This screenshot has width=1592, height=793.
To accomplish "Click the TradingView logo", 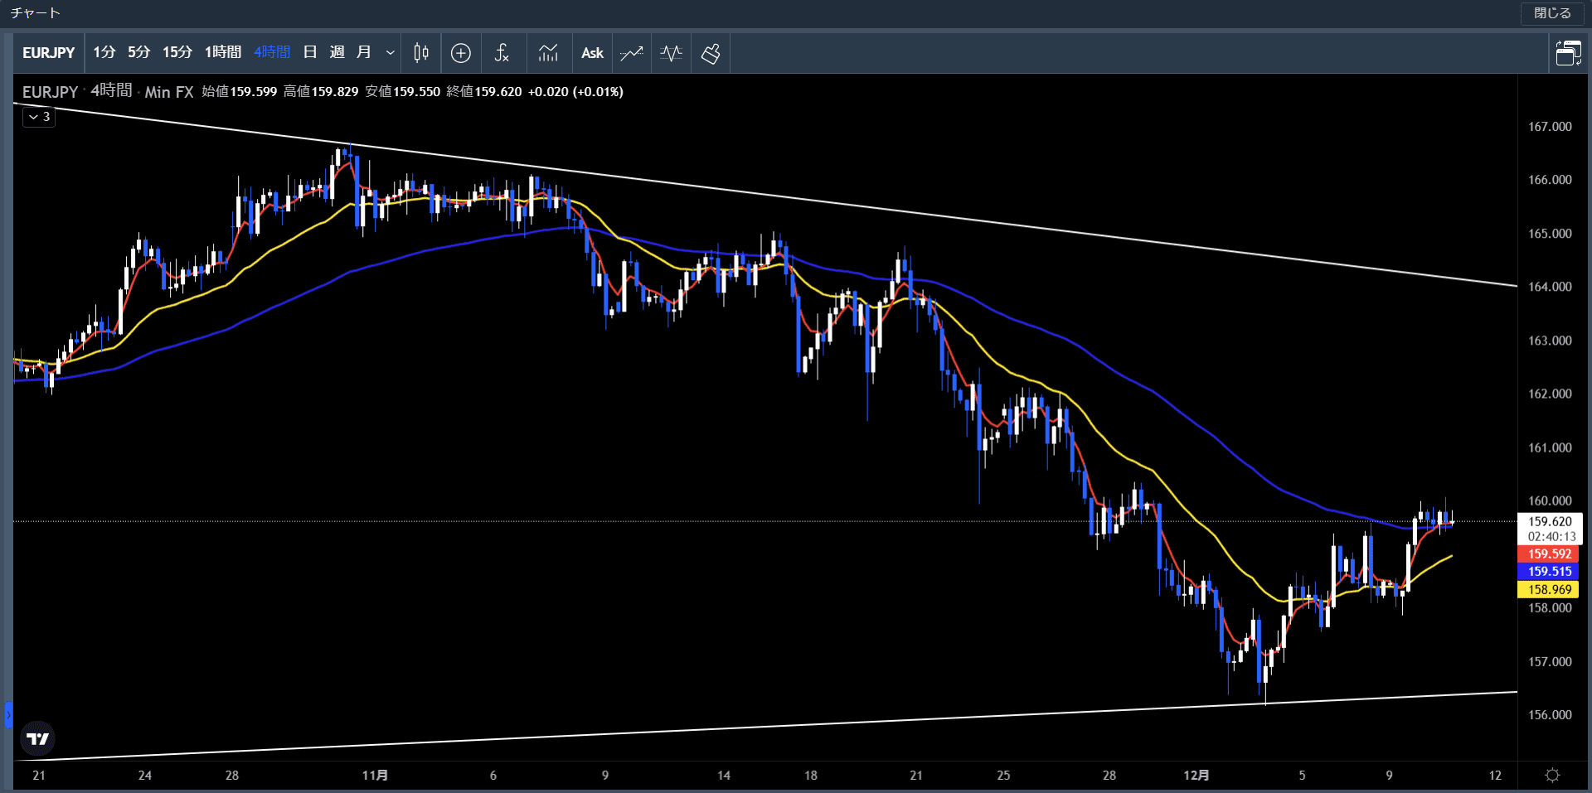I will pos(38,738).
